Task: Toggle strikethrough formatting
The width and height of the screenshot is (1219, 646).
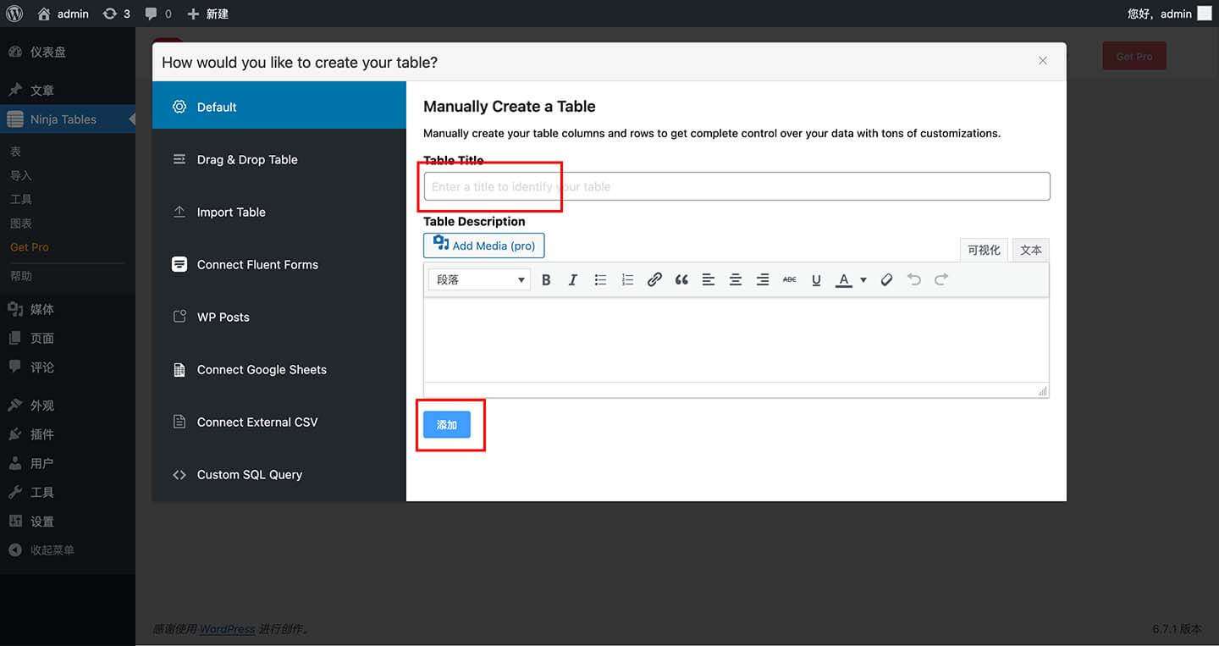Action: [790, 279]
